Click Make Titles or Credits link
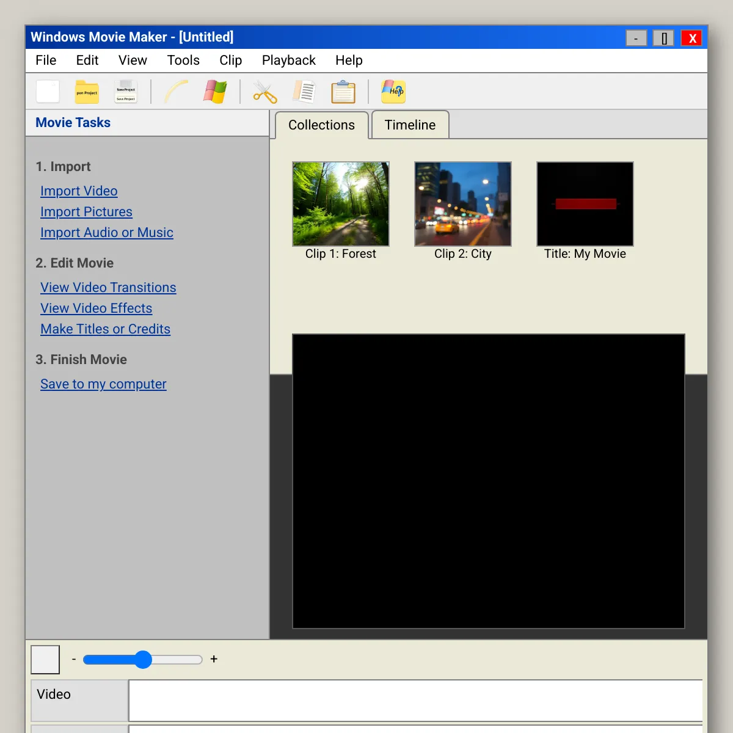 tap(105, 329)
